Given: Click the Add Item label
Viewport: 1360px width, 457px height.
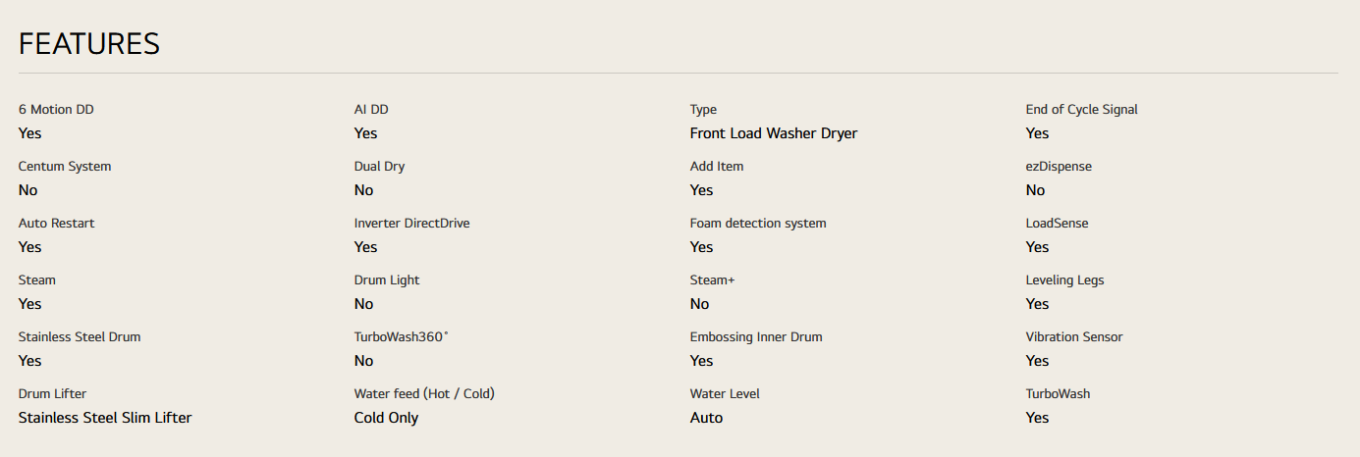Looking at the screenshot, I should coord(717,167).
